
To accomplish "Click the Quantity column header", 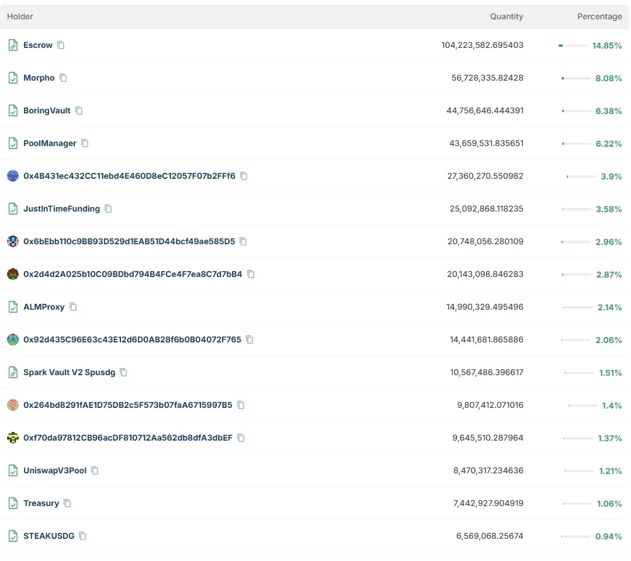I will click(x=507, y=16).
